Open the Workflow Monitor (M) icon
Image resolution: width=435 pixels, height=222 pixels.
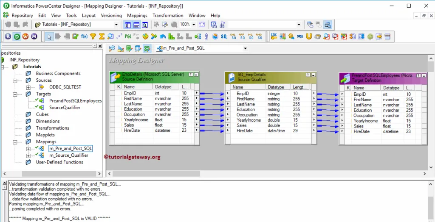click(x=34, y=37)
